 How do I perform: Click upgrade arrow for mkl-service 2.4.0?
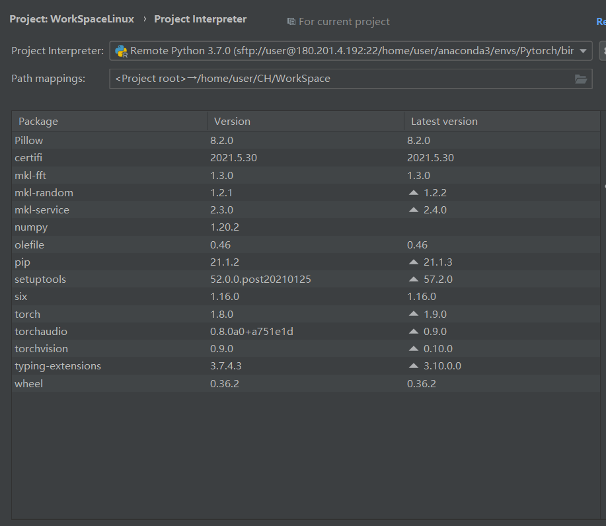(414, 210)
